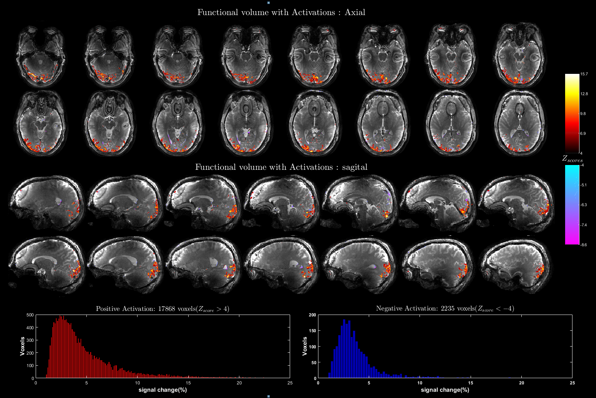Screen dimensions: 596x398
Task: Click the Z scores label between the colorbars
Action: tap(572, 159)
